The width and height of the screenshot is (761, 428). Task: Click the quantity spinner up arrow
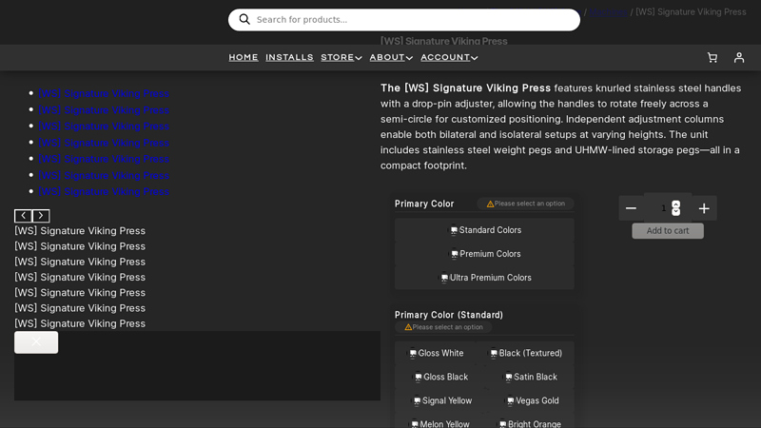click(x=675, y=204)
